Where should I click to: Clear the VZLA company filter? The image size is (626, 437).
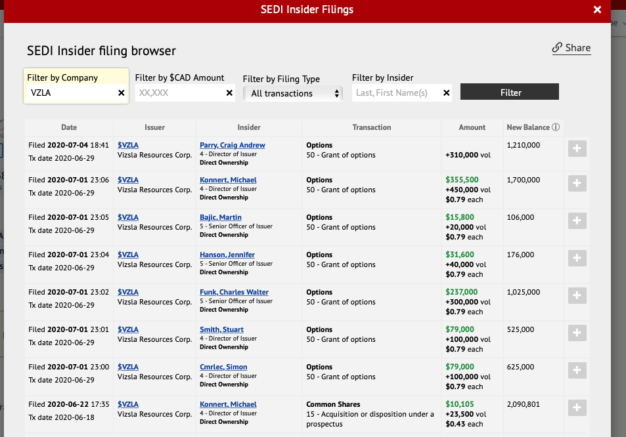(x=122, y=93)
